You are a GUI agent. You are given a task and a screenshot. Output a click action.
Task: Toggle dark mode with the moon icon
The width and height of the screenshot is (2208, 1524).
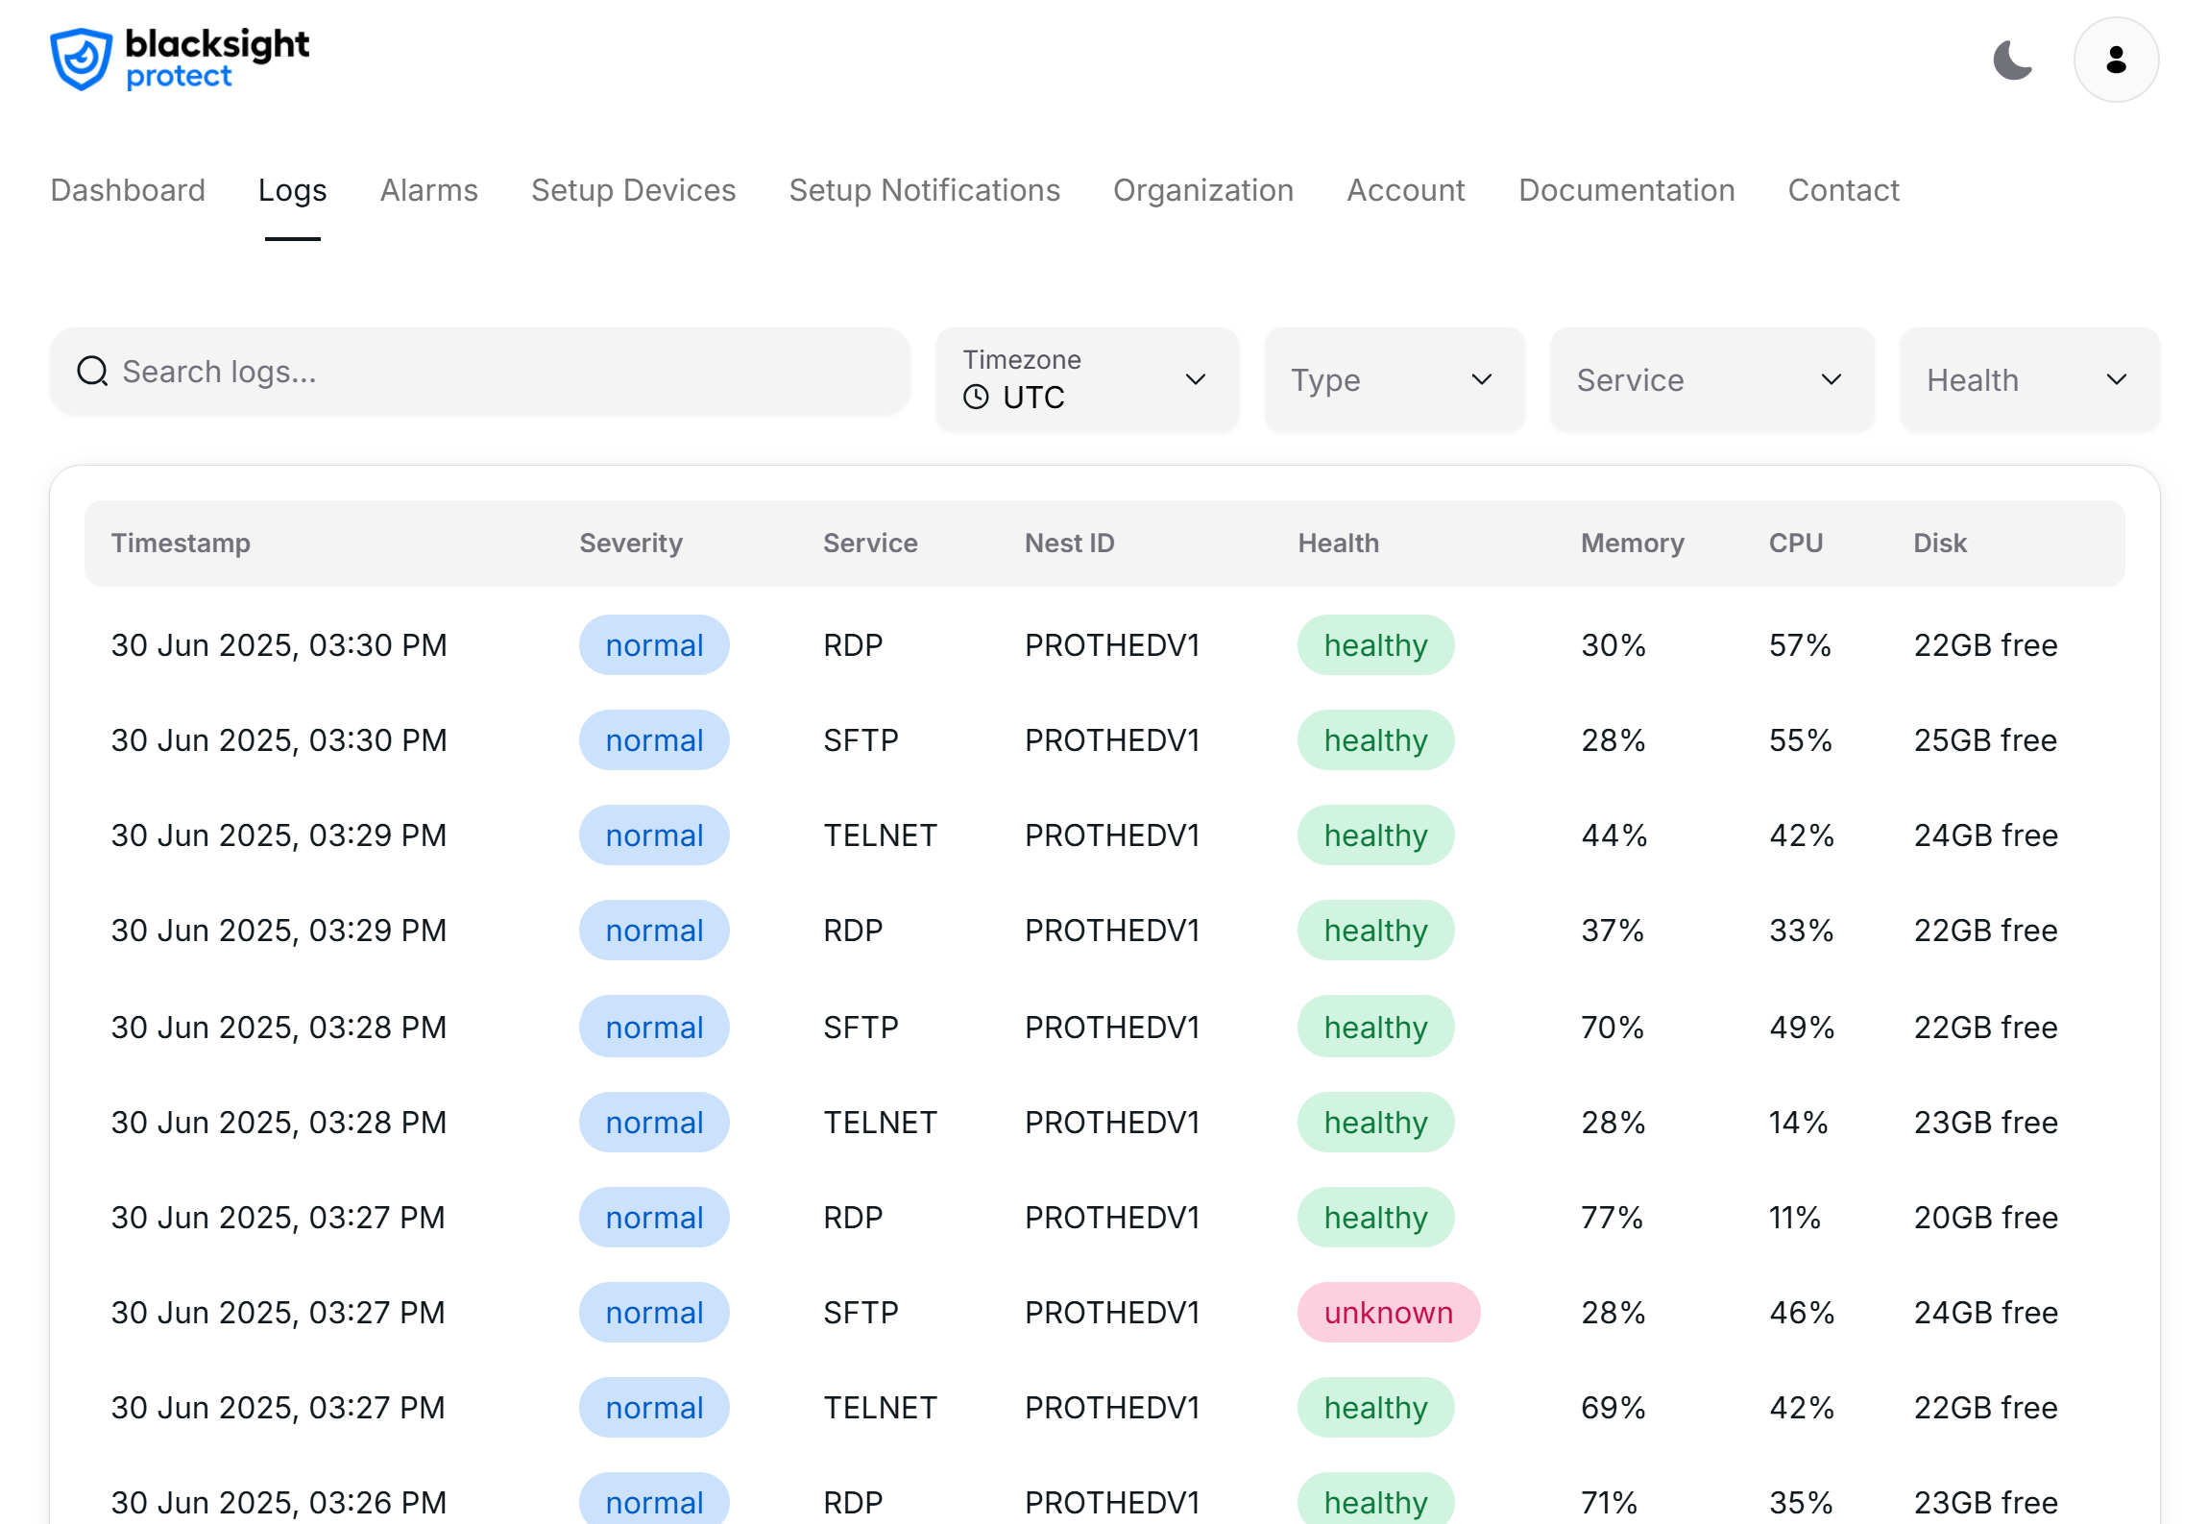point(2012,60)
